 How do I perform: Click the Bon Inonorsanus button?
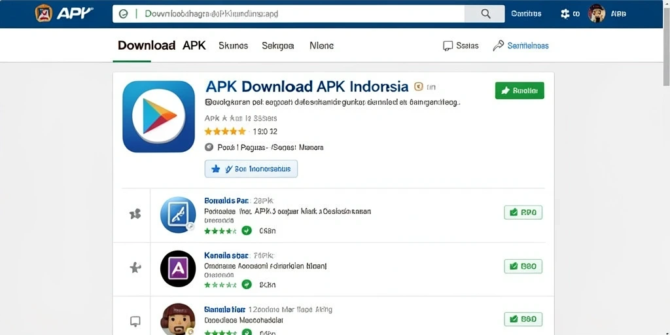(x=251, y=169)
